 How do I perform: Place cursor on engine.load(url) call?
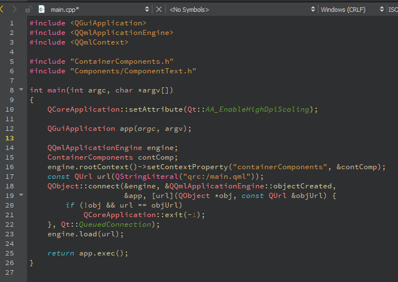(x=85, y=233)
